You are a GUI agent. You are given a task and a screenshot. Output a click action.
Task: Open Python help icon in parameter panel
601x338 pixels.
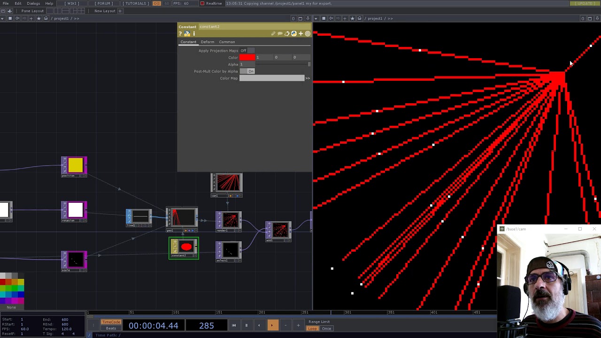187,34
